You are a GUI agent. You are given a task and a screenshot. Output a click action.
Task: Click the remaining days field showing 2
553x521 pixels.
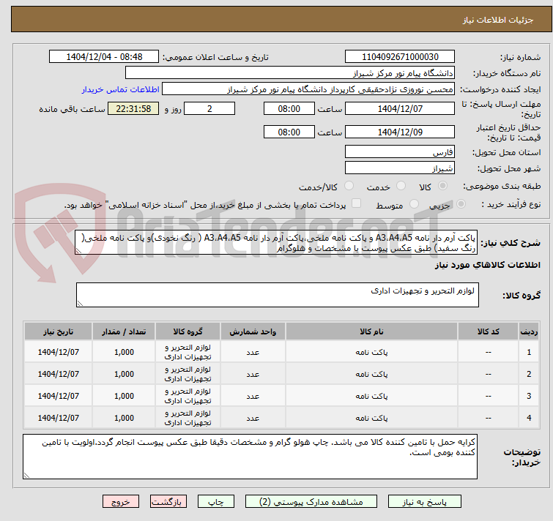click(x=209, y=108)
